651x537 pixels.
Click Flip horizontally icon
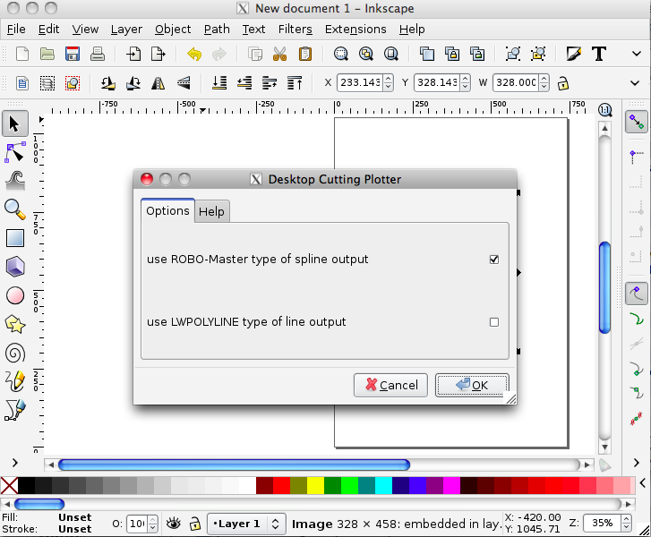pyautogui.click(x=158, y=83)
